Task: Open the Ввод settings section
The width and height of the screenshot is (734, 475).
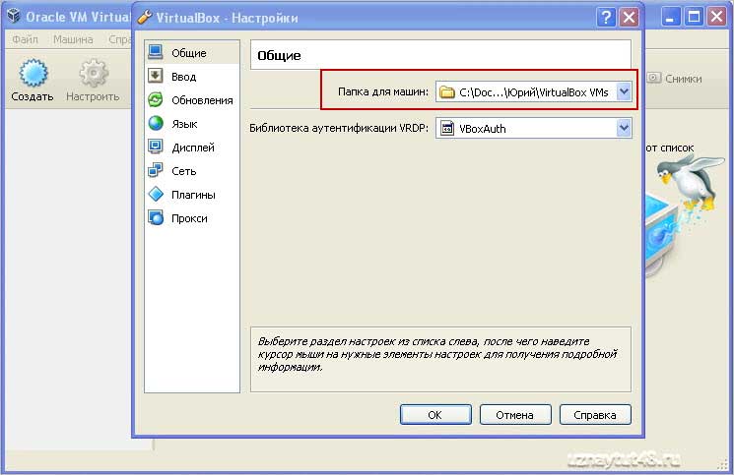Action: pyautogui.click(x=192, y=76)
